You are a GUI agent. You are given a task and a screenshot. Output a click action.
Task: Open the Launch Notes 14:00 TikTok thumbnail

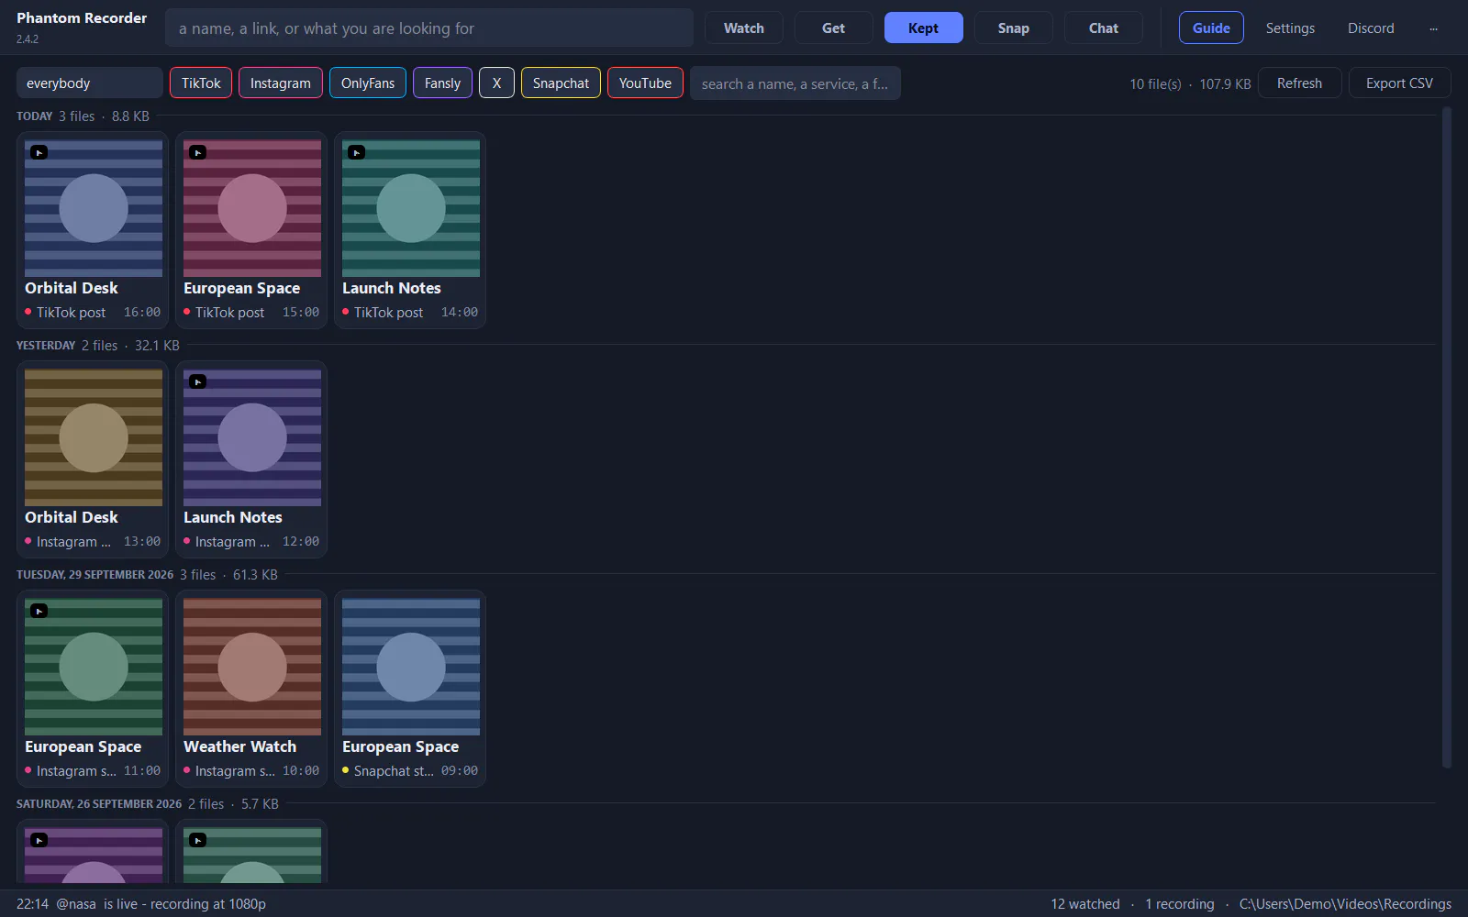tap(411, 208)
